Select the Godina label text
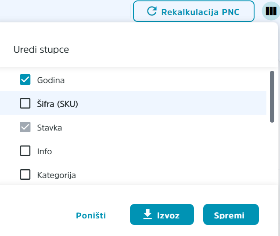 pyautogui.click(x=51, y=80)
